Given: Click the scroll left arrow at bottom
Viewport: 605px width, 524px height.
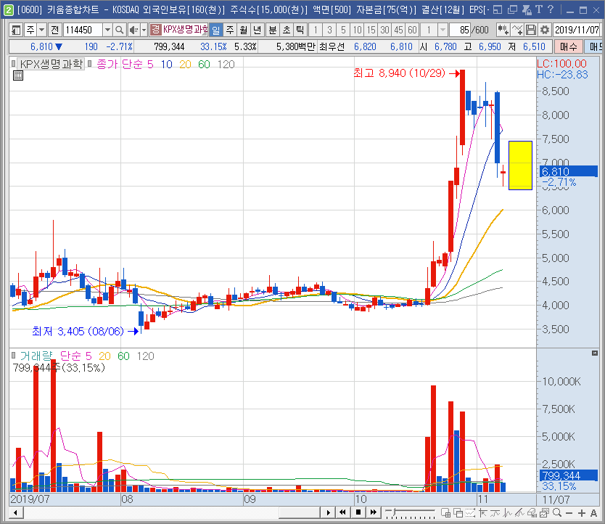Looking at the screenshot, I should point(15,512).
